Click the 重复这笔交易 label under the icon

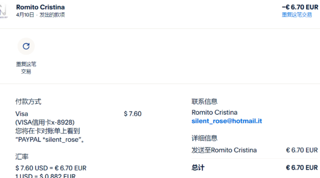coord(26,68)
